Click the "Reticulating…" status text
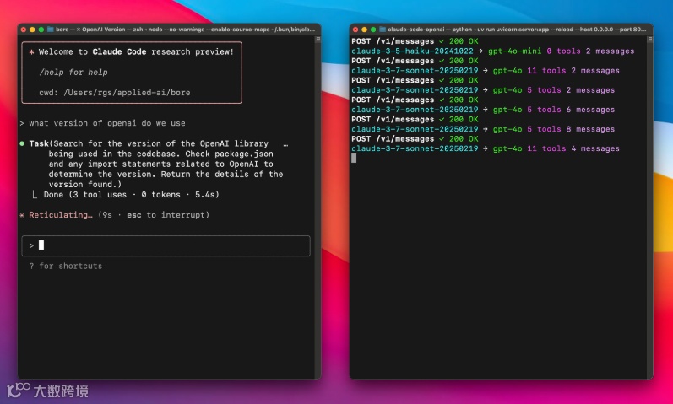 [61, 215]
